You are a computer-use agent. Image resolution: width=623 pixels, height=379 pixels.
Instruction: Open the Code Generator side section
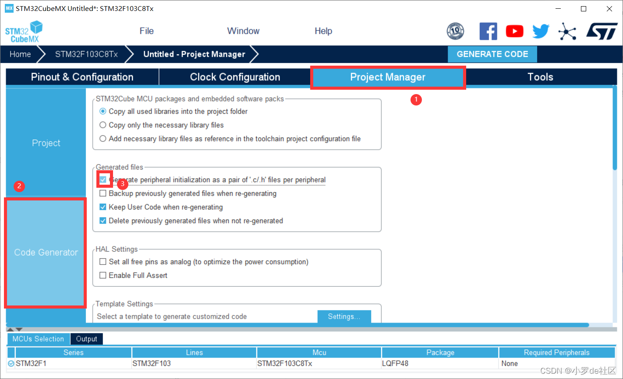click(x=46, y=253)
